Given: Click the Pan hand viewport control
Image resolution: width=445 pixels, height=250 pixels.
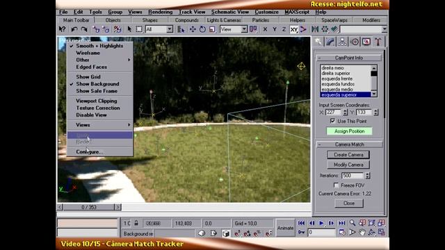Looking at the screenshot, I should click(x=362, y=233).
